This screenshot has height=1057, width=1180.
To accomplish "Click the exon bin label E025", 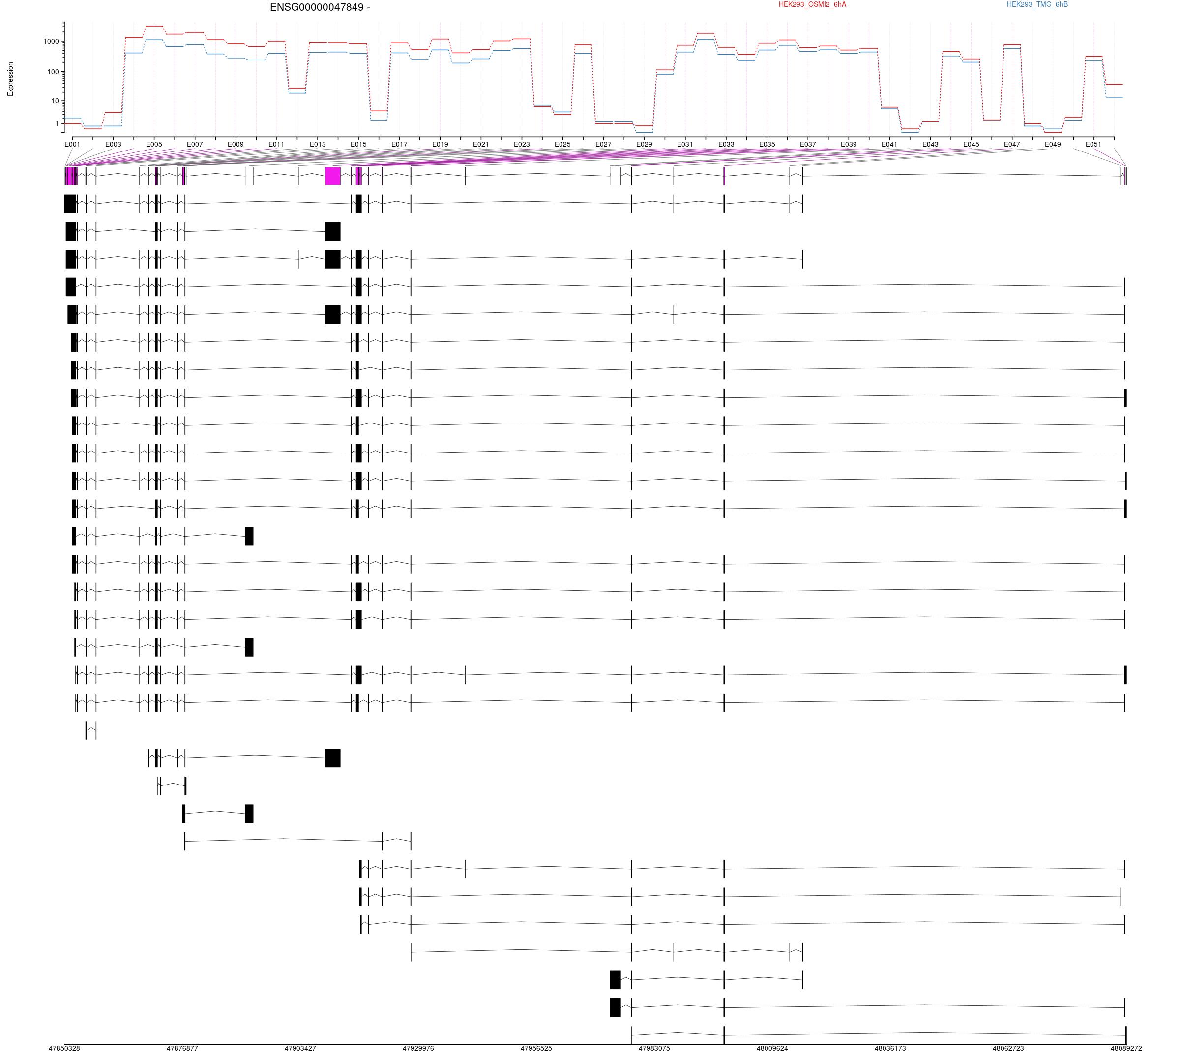I will (562, 144).
